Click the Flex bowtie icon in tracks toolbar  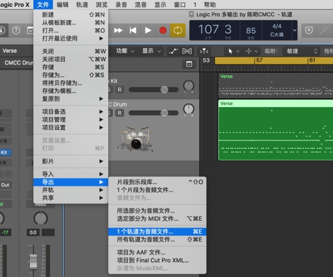187,51
